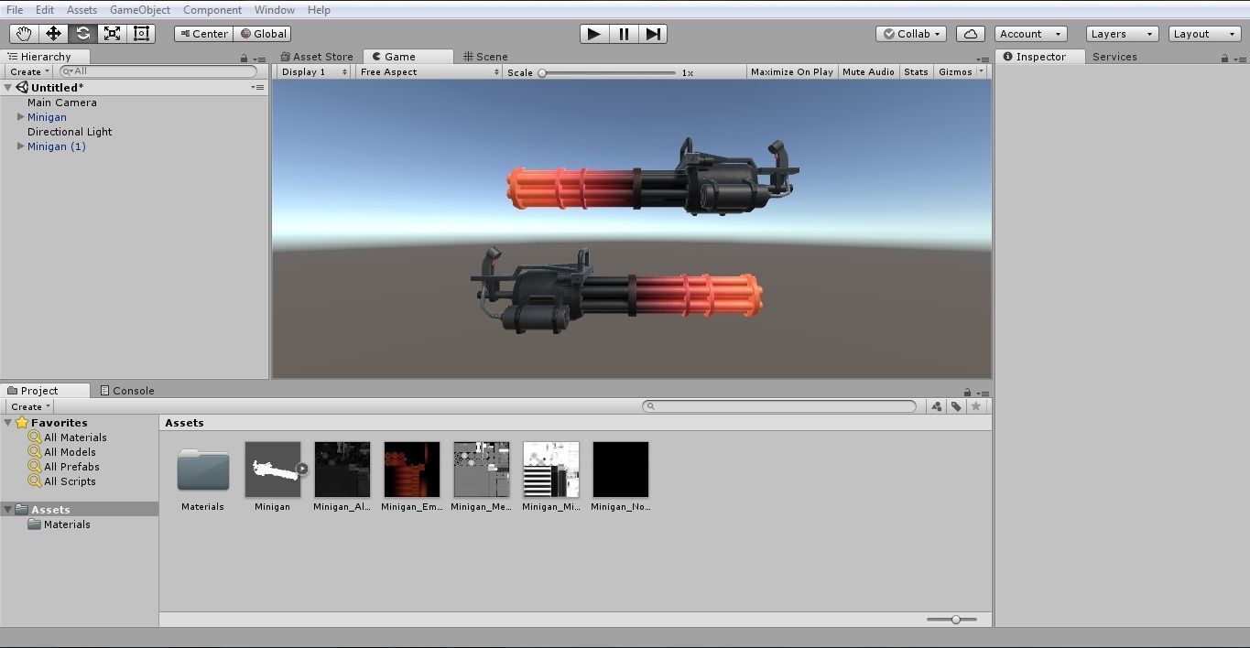
Task: Select the Minigan_Normal texture thumbnail
Action: [621, 470]
